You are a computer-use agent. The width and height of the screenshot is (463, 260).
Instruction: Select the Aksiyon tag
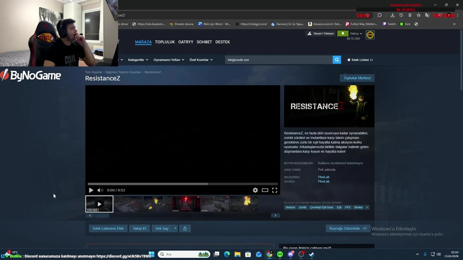click(x=290, y=207)
